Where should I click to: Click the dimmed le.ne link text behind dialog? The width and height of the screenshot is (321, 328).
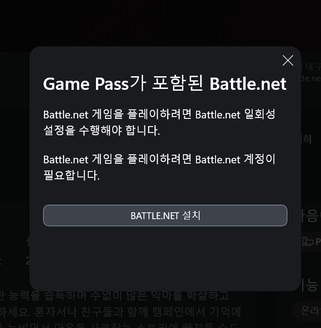(x=311, y=78)
